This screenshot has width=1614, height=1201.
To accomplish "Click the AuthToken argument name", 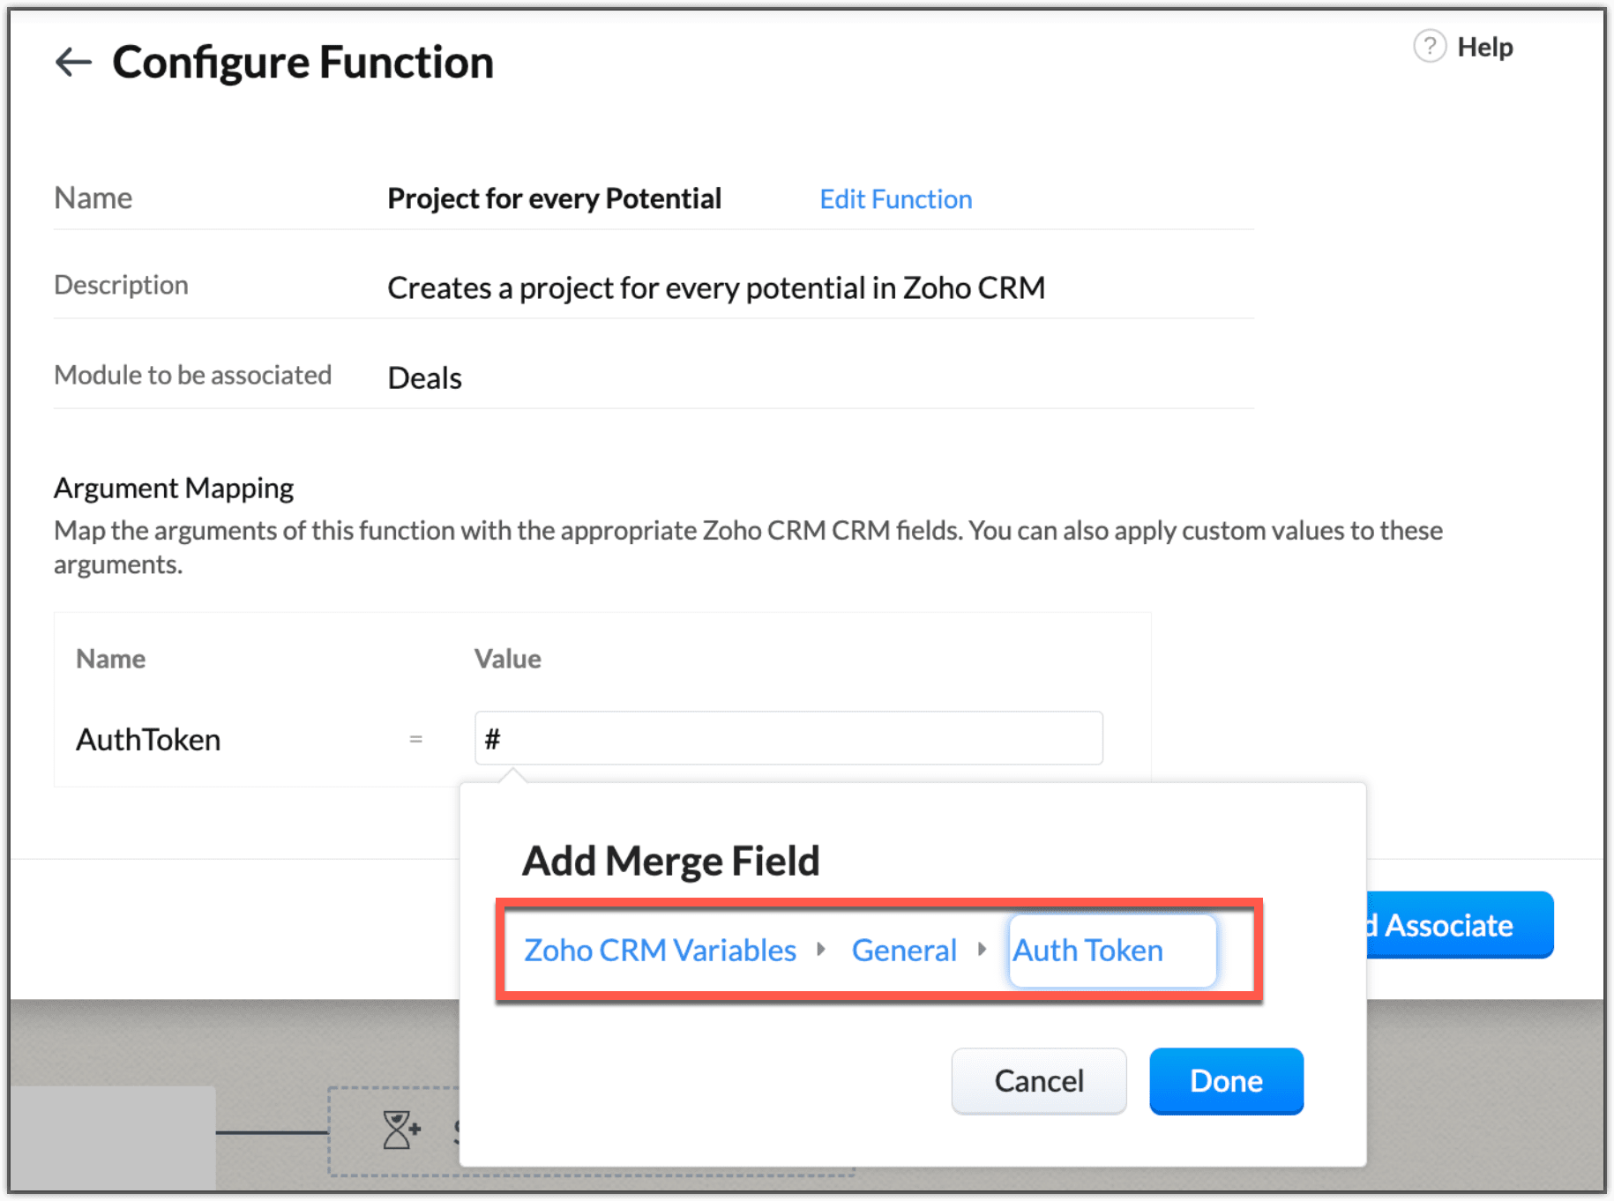I will coord(148,739).
